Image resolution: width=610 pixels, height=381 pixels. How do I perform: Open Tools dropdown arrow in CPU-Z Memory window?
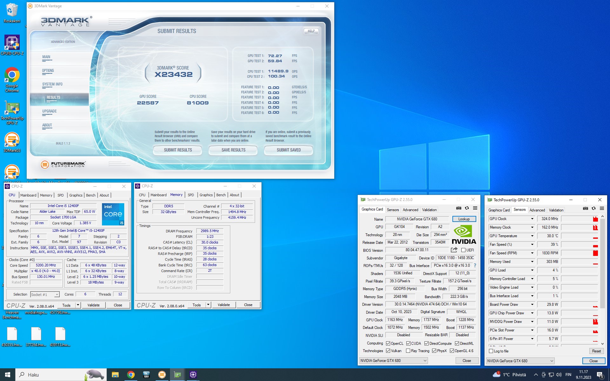coord(208,305)
